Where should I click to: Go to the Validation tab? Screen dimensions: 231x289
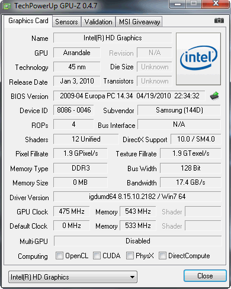pos(98,22)
